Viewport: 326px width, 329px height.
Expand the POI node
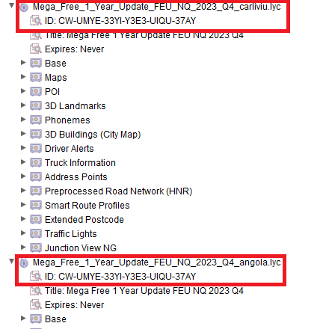pos(23,91)
